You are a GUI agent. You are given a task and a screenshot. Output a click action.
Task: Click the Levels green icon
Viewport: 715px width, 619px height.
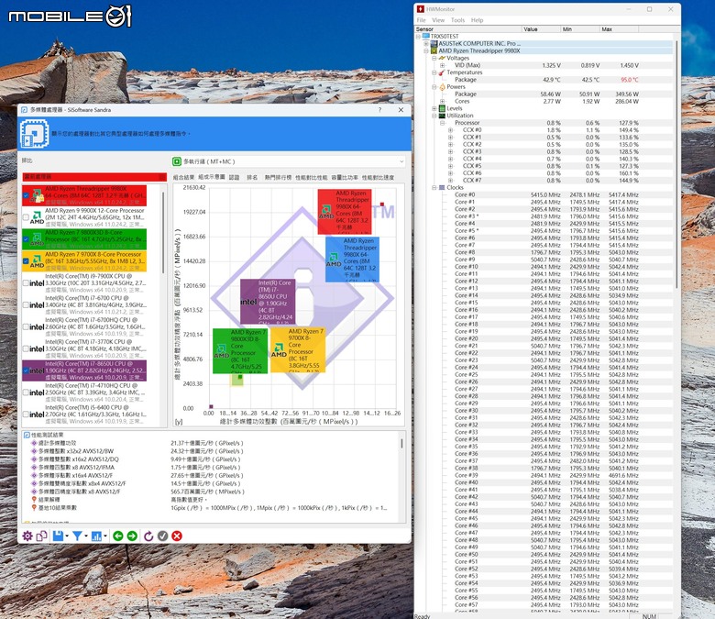442,108
